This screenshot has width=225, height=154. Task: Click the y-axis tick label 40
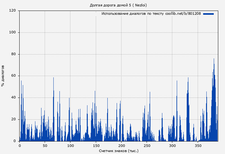[14, 98]
